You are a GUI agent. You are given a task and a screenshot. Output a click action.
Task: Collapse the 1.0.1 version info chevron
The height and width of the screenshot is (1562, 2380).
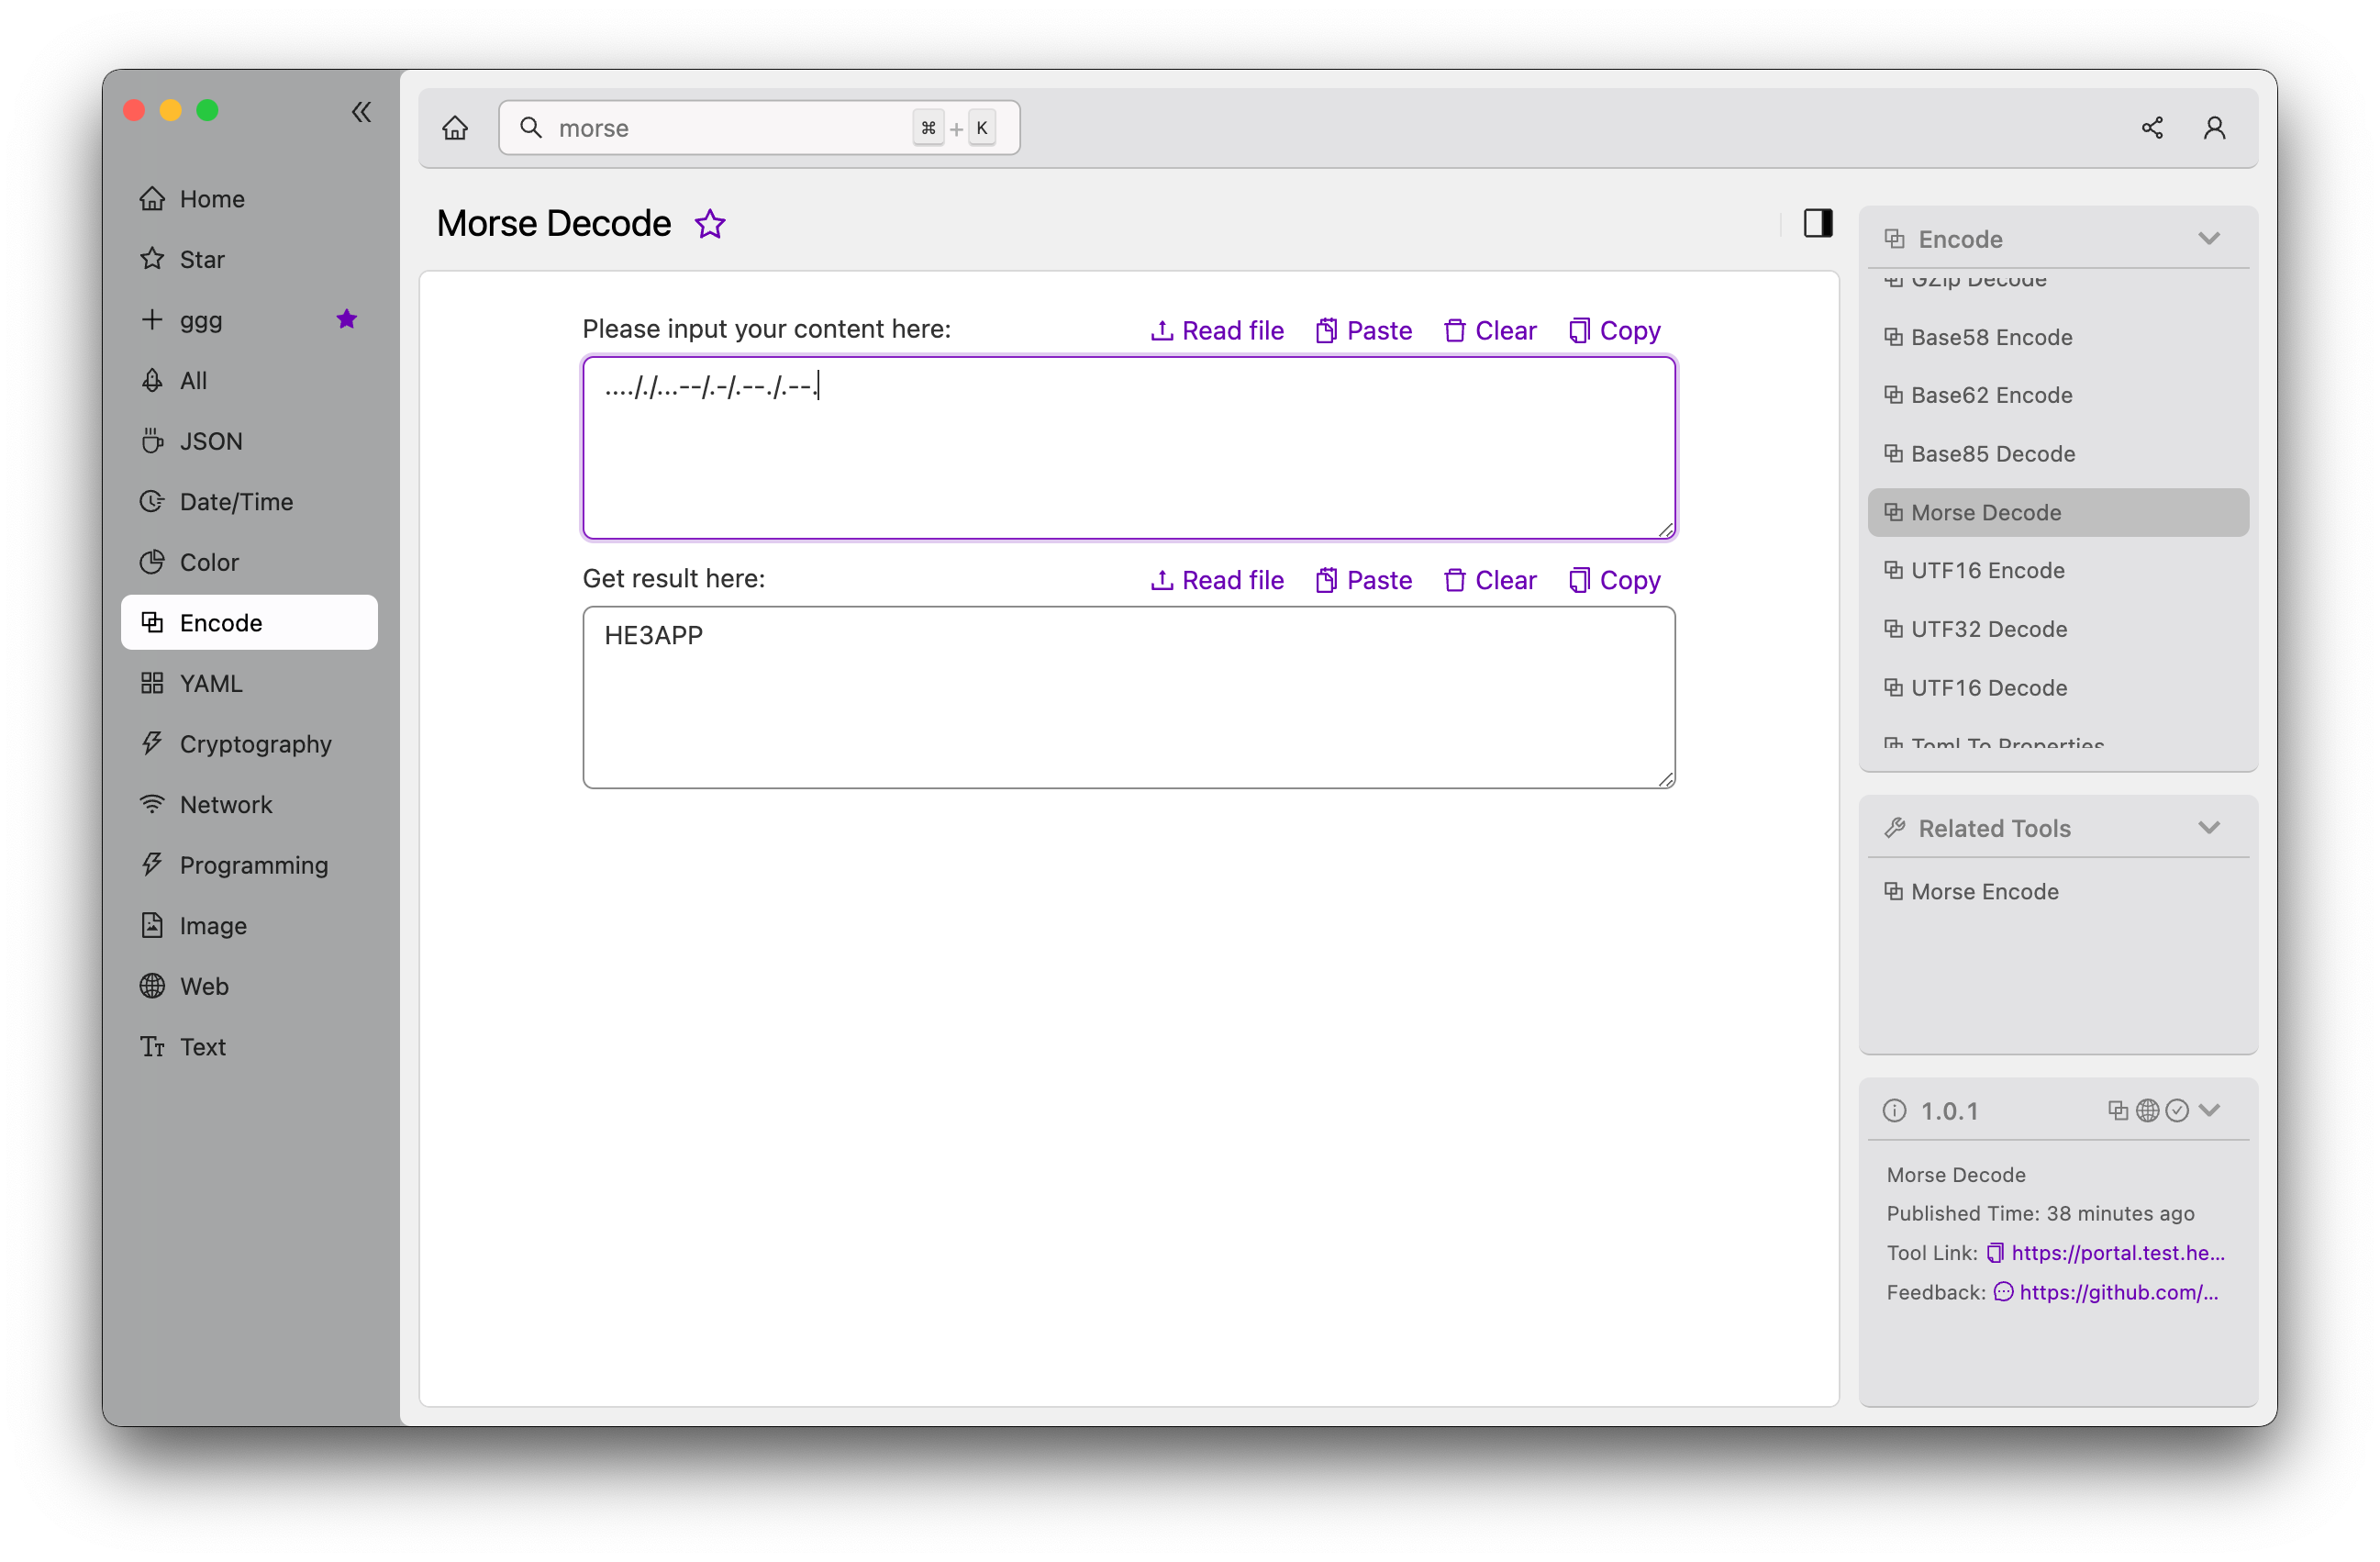pos(2210,1110)
